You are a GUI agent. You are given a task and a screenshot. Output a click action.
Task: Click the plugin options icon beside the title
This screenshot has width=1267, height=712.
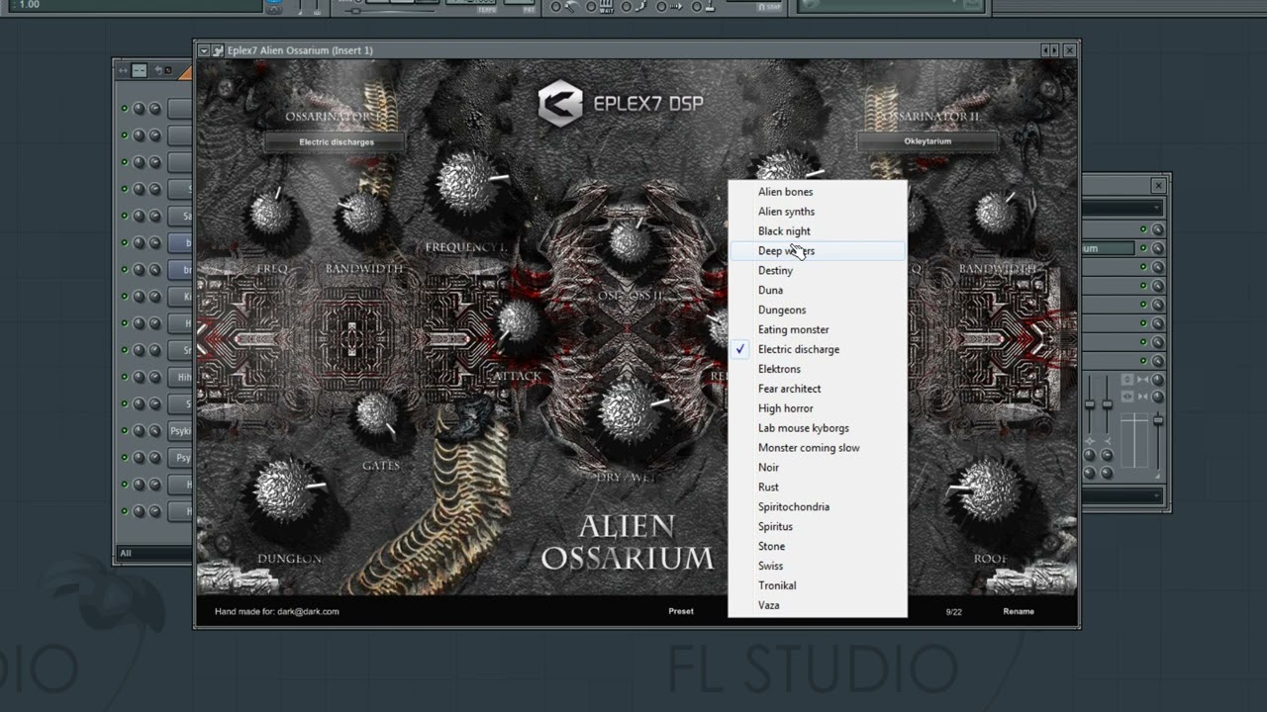point(218,50)
